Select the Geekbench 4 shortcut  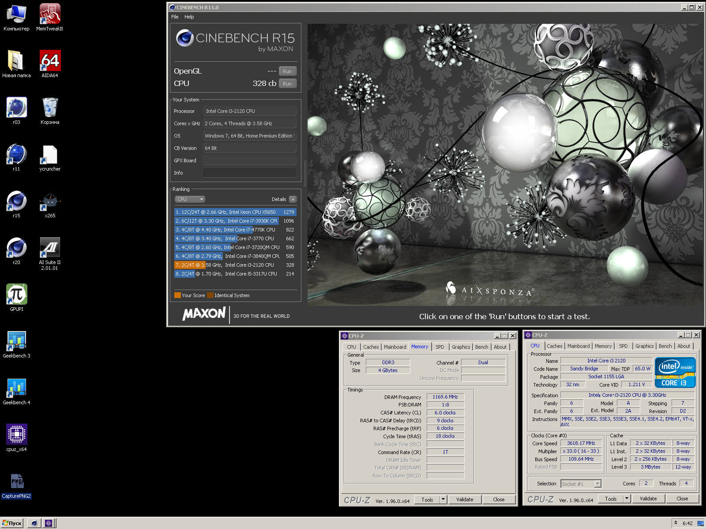point(16,391)
